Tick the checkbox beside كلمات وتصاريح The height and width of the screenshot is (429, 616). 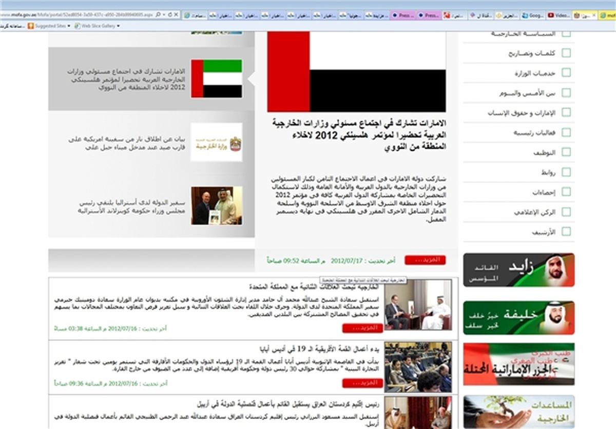[566, 53]
